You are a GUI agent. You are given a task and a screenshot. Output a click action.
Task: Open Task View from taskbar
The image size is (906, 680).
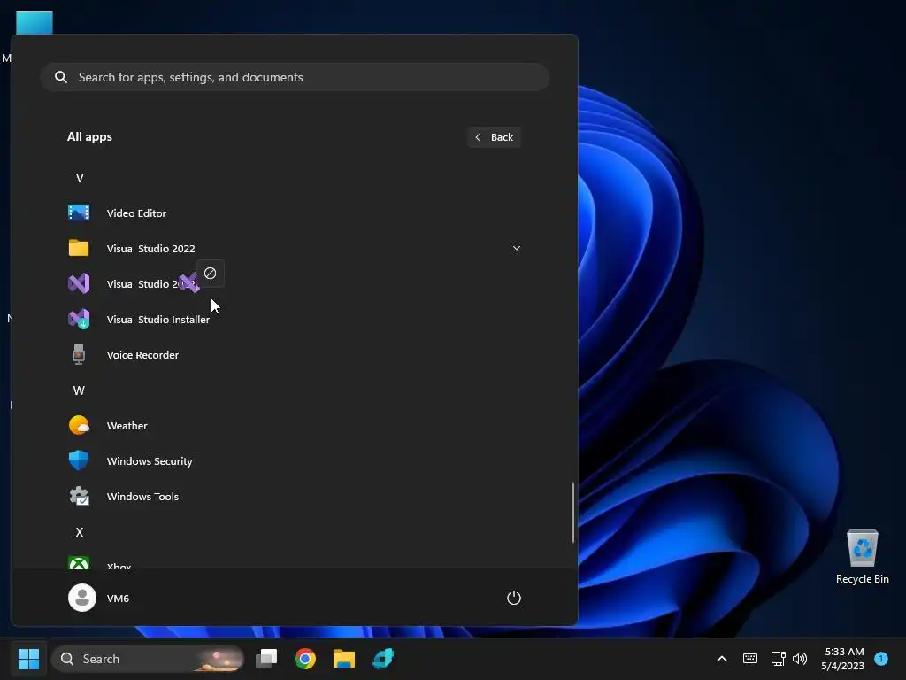(x=266, y=659)
